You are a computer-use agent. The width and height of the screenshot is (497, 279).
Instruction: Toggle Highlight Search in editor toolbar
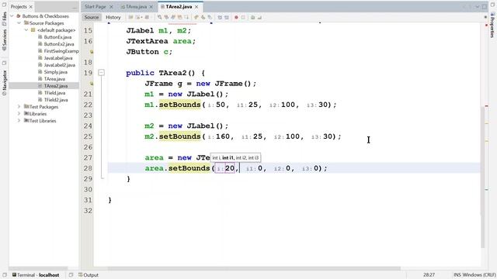(x=179, y=17)
